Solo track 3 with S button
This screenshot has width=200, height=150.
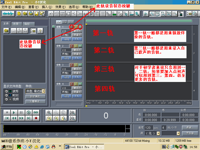click(76, 65)
